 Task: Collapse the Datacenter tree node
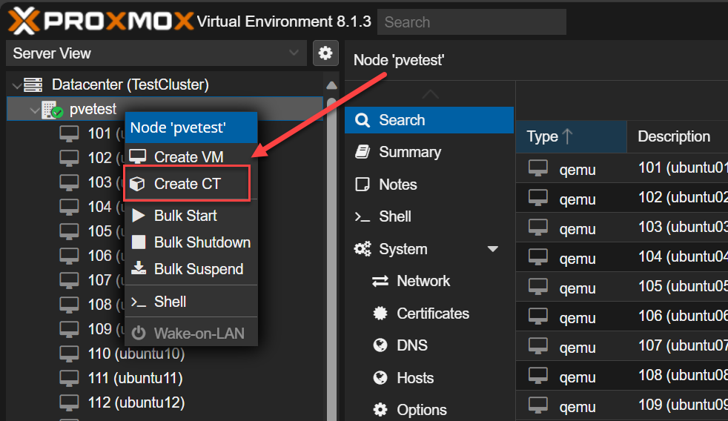16,85
